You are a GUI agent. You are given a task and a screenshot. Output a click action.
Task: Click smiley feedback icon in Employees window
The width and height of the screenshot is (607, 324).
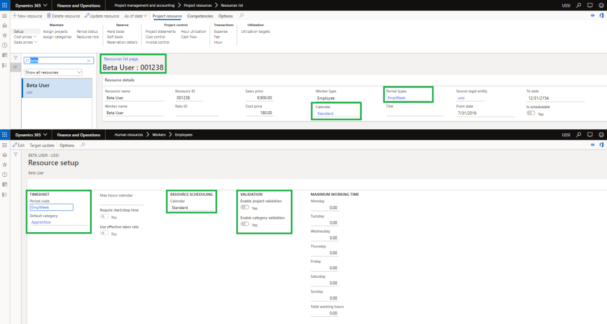601,135
